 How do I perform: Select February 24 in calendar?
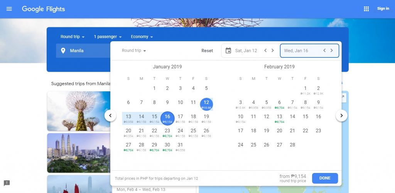coord(241,145)
